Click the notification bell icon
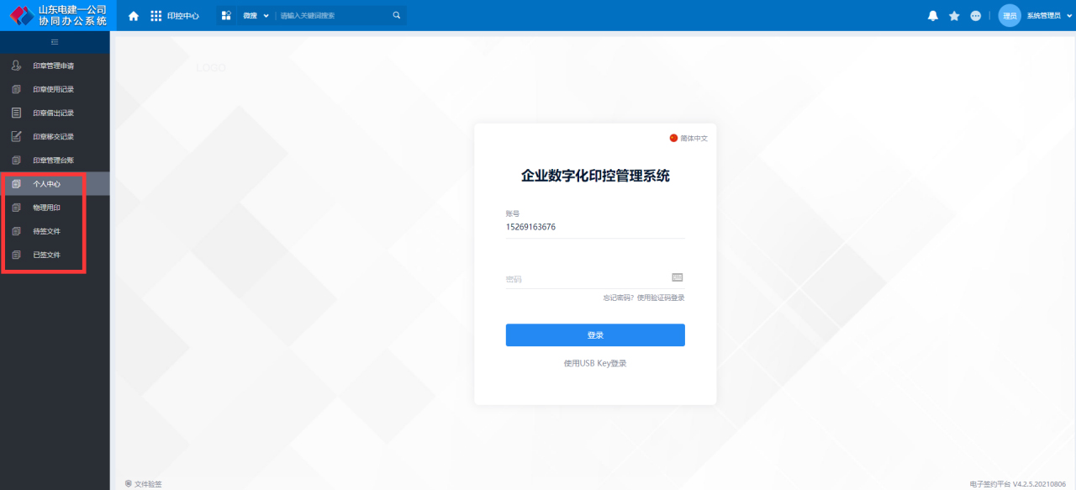 click(932, 15)
